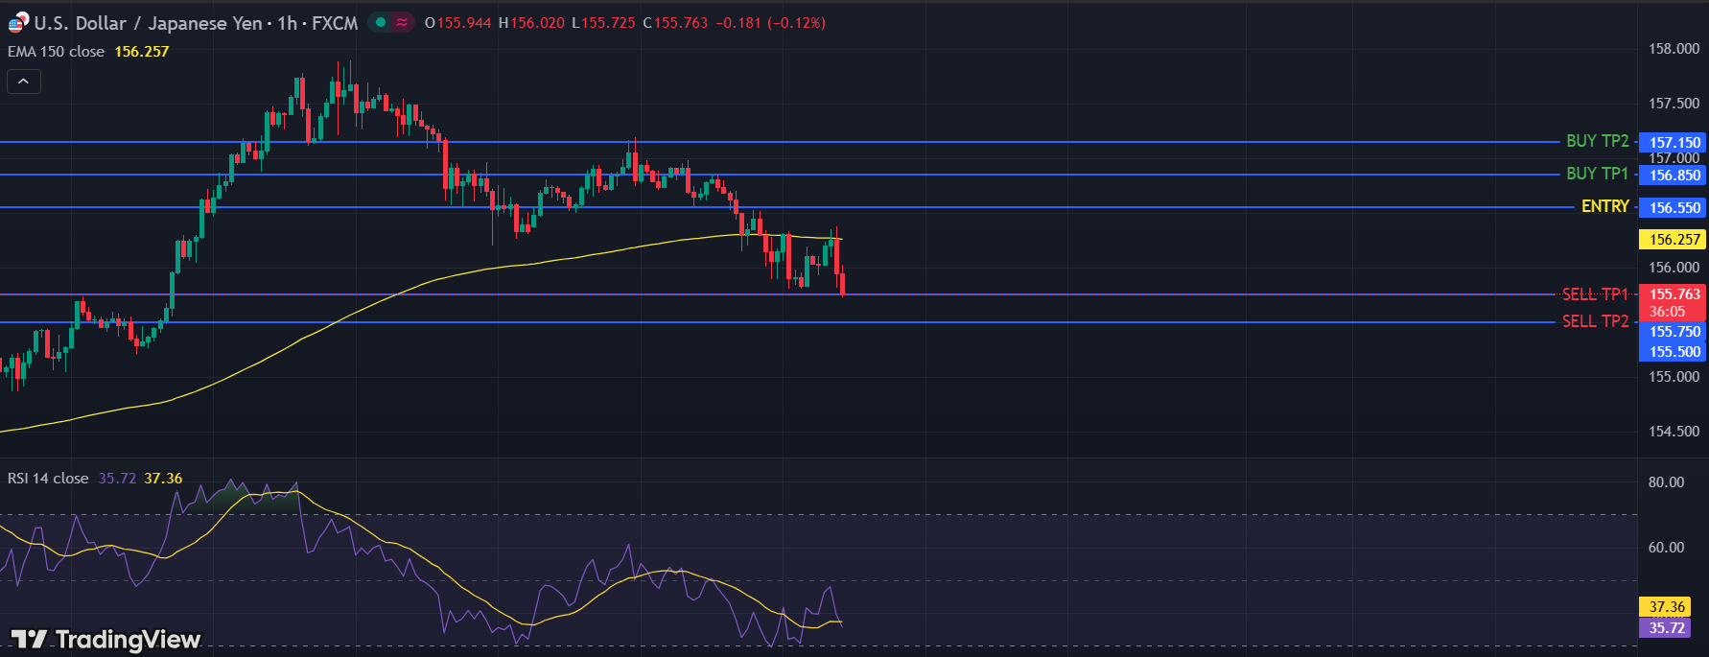The height and width of the screenshot is (657, 1709).
Task: Click the green market status dot
Action: pos(381,22)
